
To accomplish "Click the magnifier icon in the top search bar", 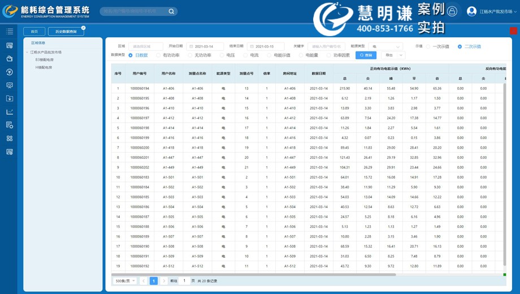I will 171,11.
